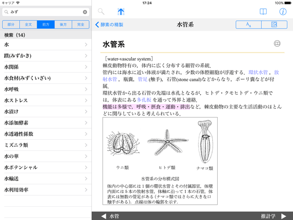This screenshot has width=293, height=220.
Task: Open the info icon
Action: (283, 12)
